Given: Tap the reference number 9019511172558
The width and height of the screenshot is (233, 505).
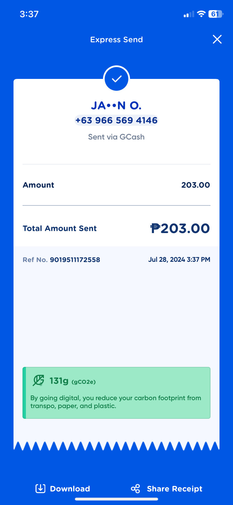Looking at the screenshot, I should [75, 260].
